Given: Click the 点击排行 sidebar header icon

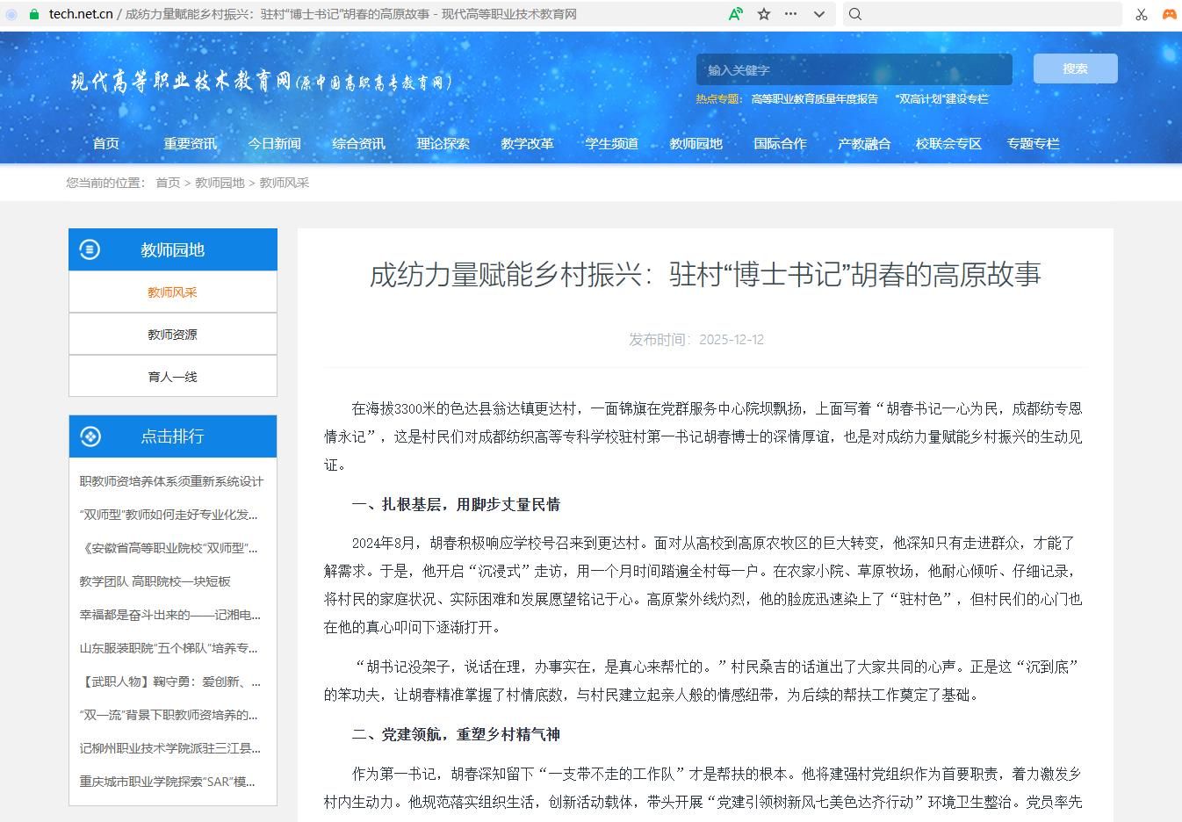Looking at the screenshot, I should point(90,436).
